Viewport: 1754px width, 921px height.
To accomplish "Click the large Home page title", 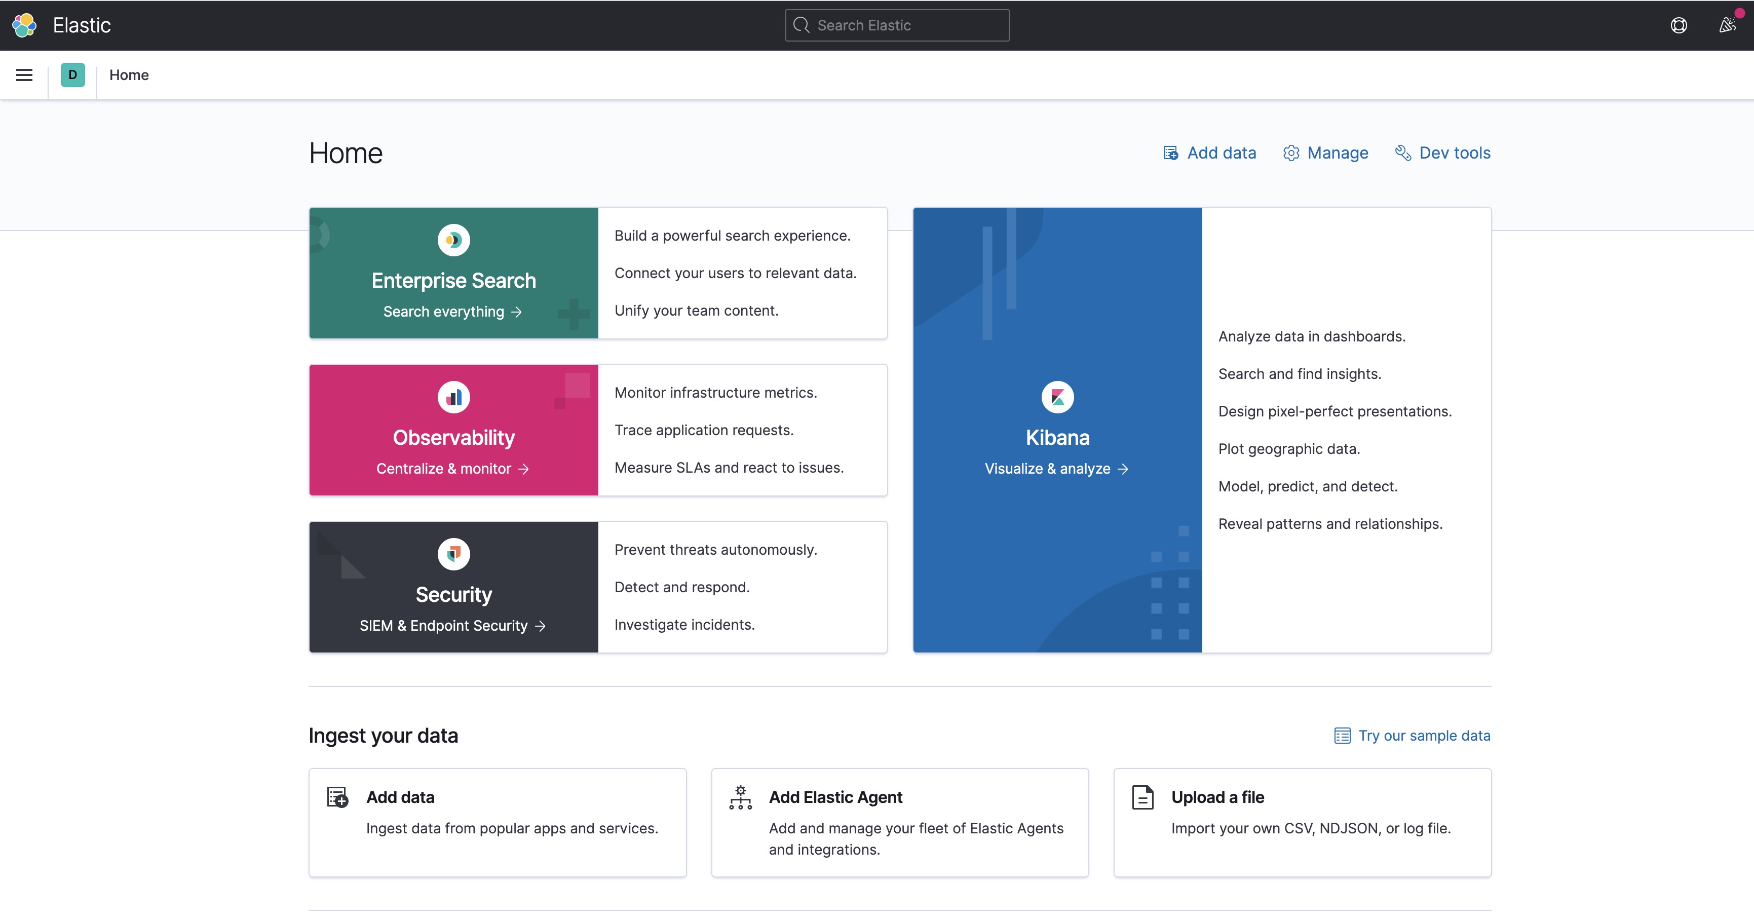I will point(346,153).
